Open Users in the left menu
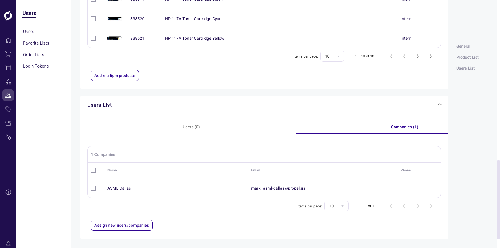Screen dimensions: 500x248 pyautogui.click(x=29, y=32)
